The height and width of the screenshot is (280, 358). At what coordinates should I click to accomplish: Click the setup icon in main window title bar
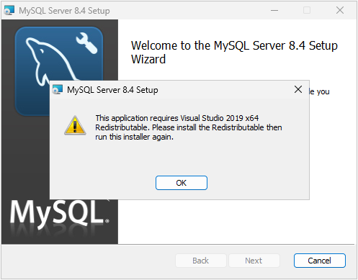[x=9, y=10]
